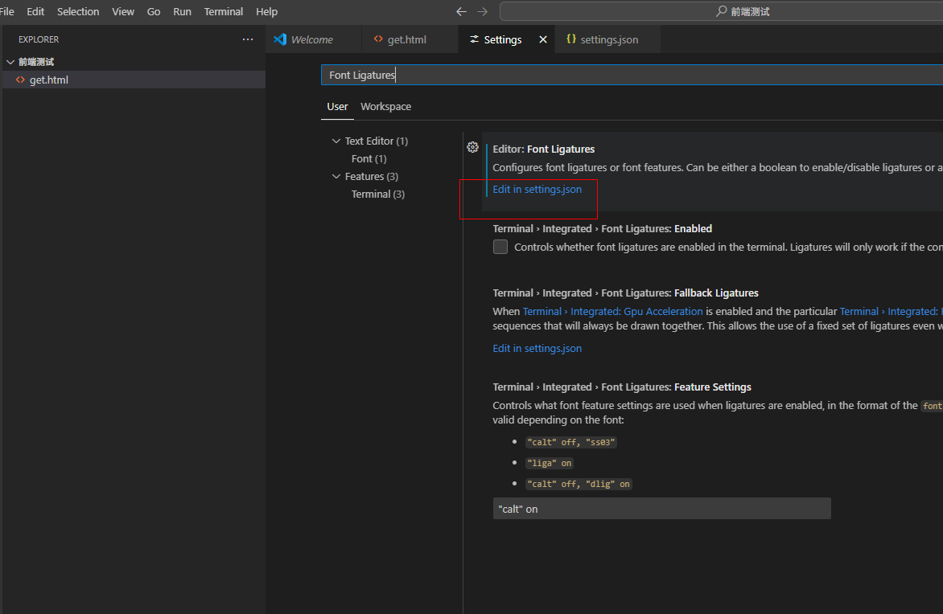Switch to the settings.json tab
The width and height of the screenshot is (943, 614).
[x=607, y=39]
